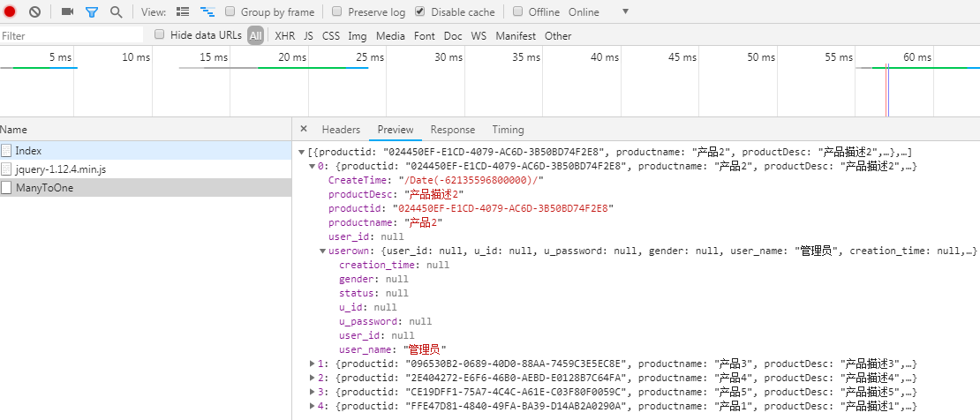Collapse the root JSON array
Image resolution: width=980 pixels, height=420 pixels.
coord(302,152)
